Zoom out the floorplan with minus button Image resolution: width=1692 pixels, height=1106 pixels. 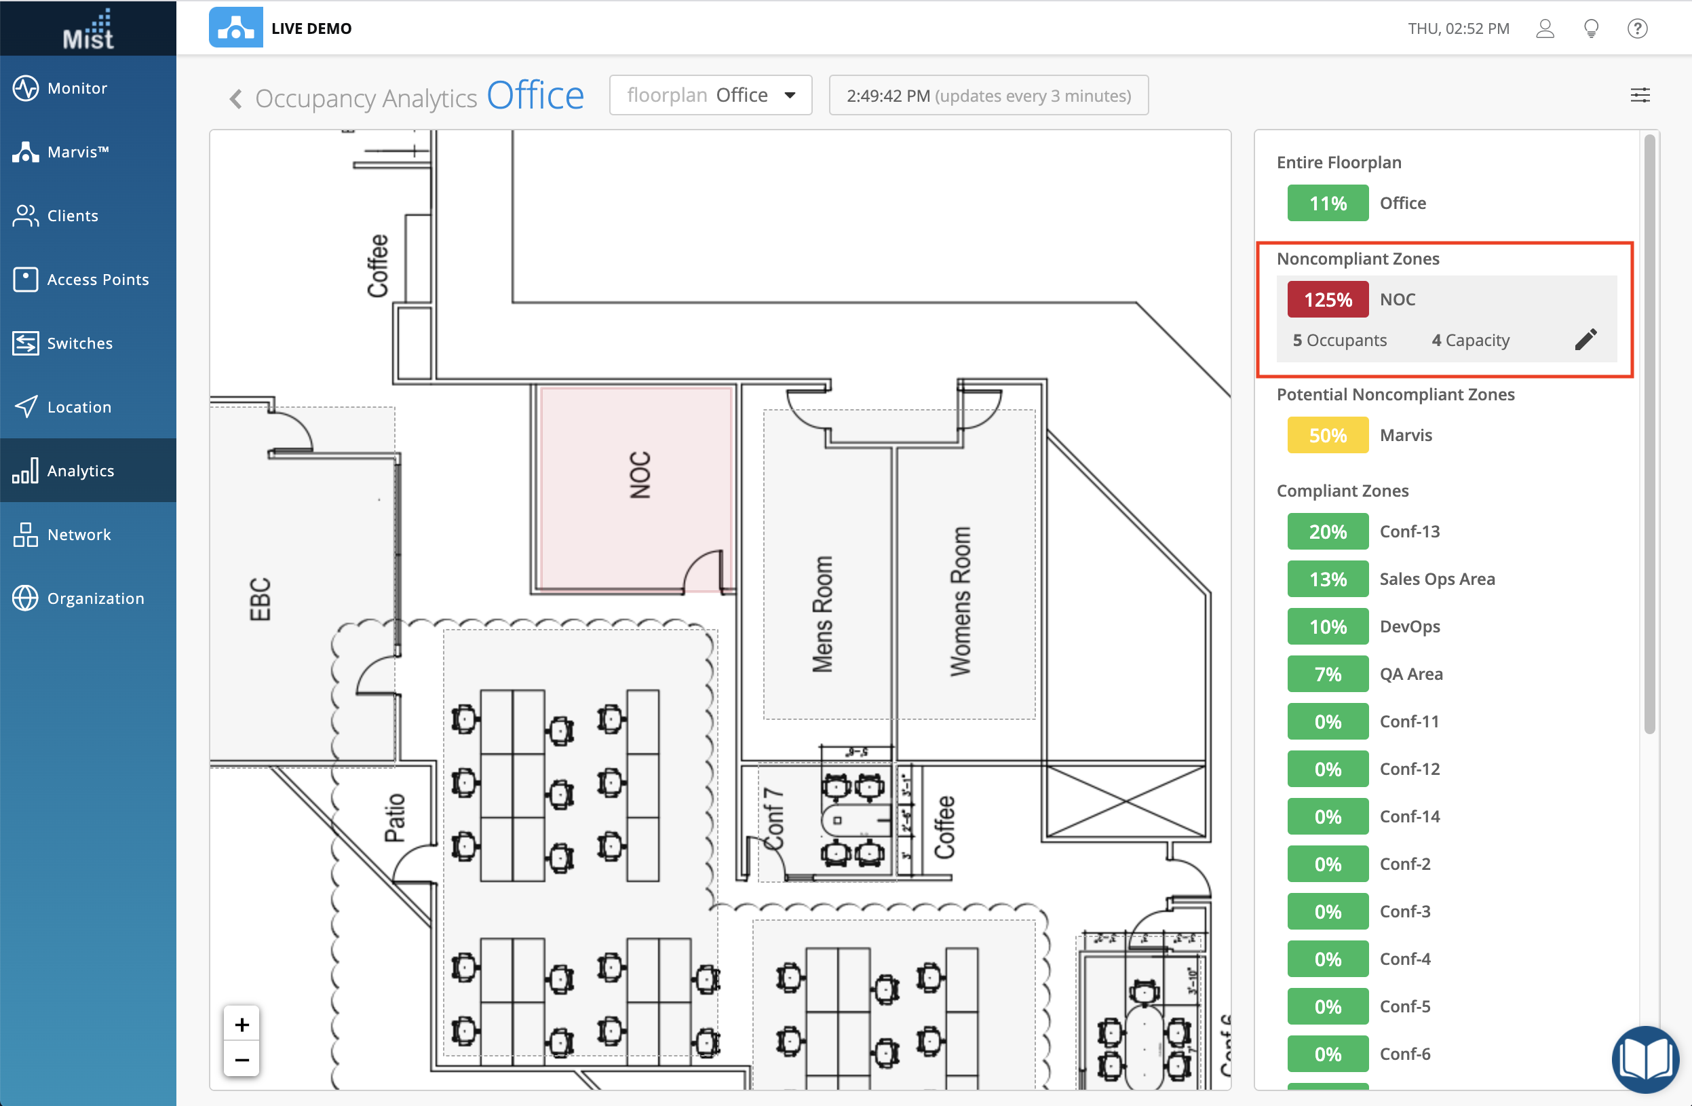click(242, 1060)
